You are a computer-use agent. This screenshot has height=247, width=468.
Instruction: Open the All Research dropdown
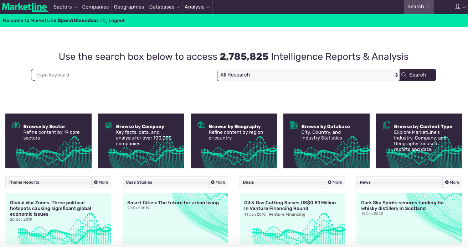coord(308,75)
